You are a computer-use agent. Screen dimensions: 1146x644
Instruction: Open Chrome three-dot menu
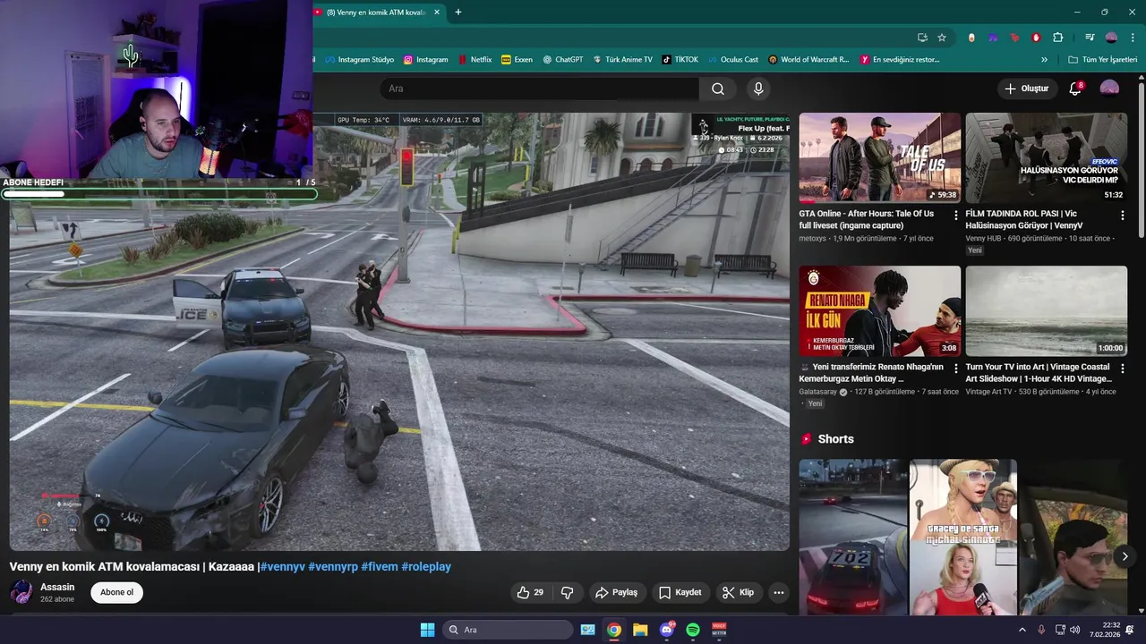click(1132, 38)
